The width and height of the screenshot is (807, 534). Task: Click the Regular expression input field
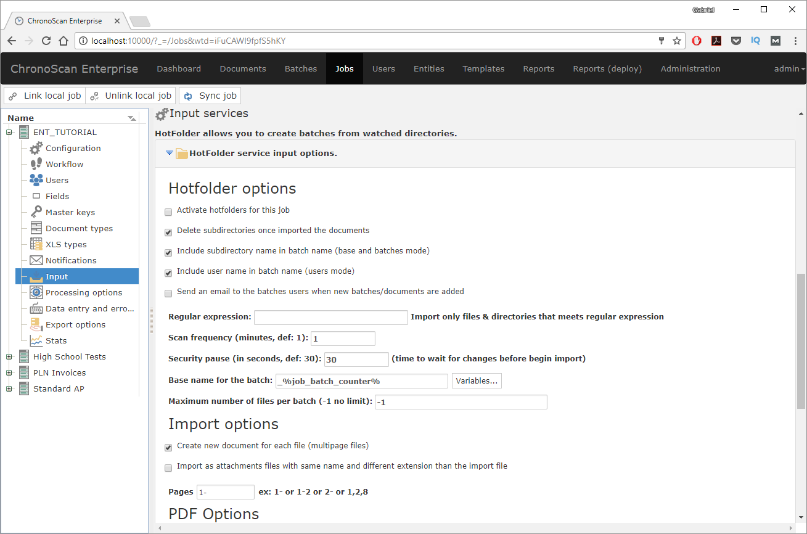point(331,318)
